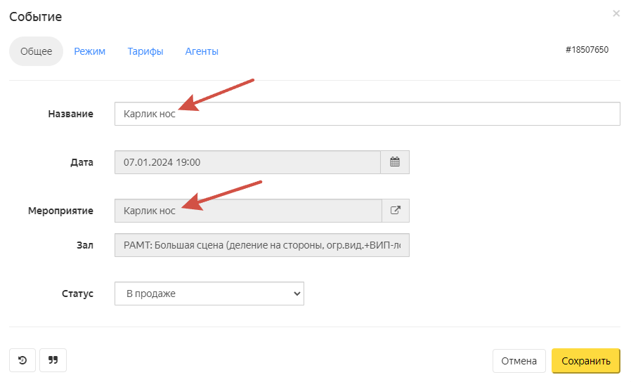Click the quotation marks icon button
This screenshot has width=631, height=382.
[x=53, y=360]
